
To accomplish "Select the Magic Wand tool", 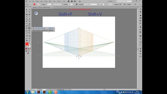I will 27,12.
